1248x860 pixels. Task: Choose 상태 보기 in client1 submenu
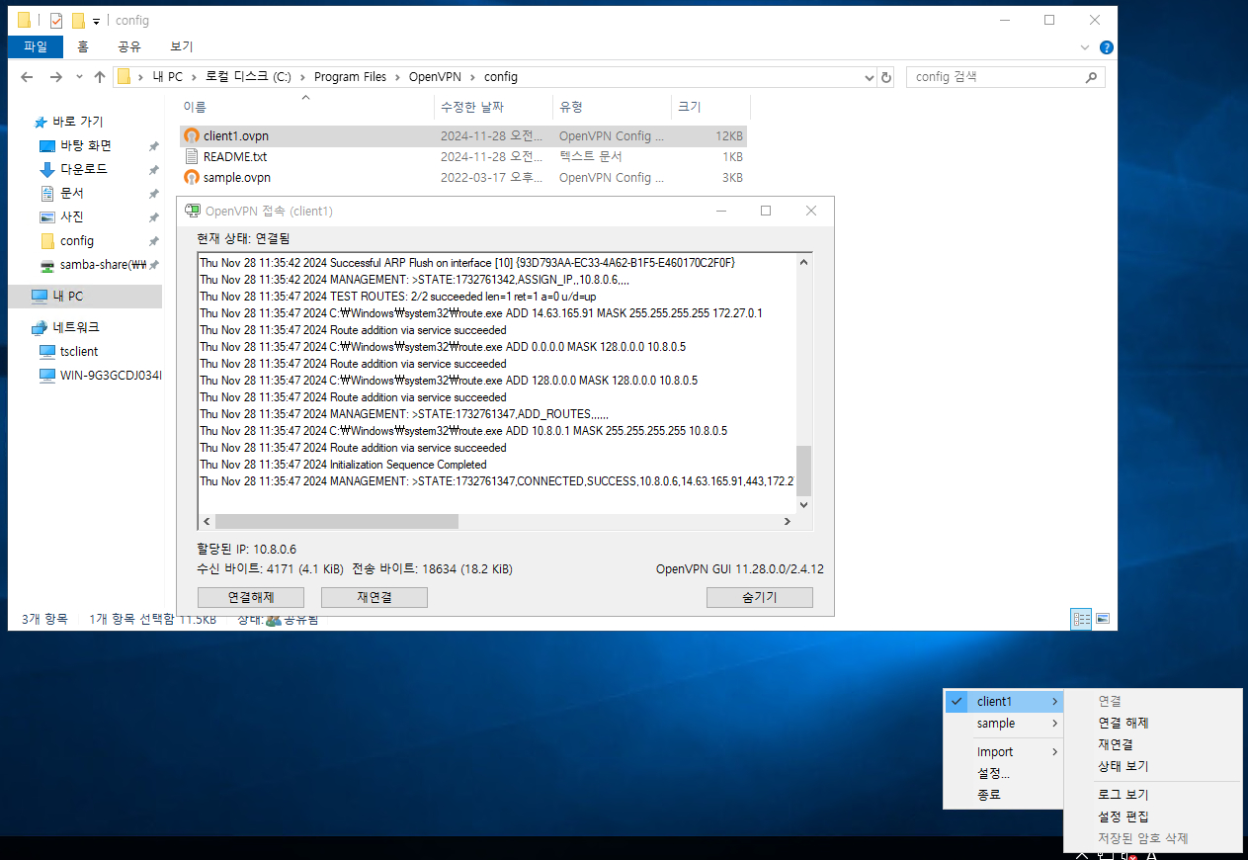click(1153, 767)
